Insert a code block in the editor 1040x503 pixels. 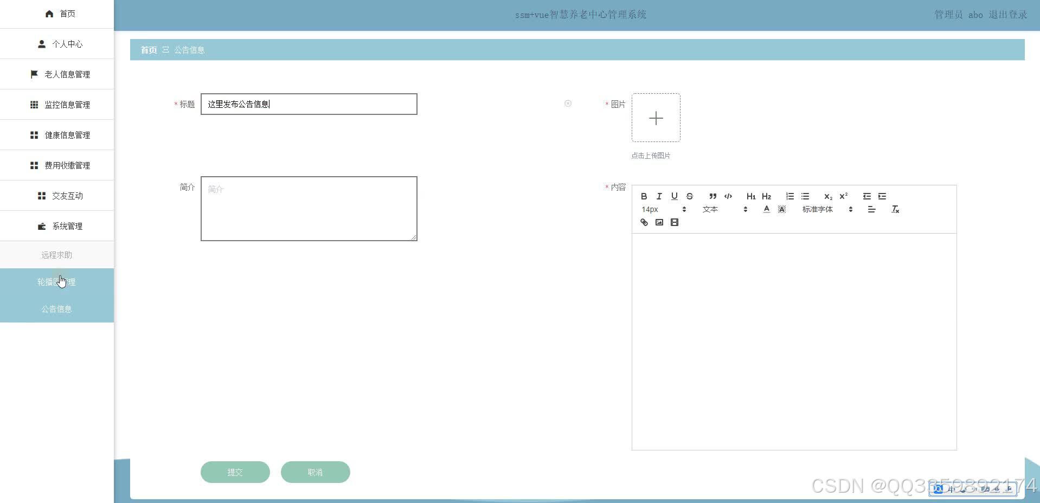pyautogui.click(x=728, y=196)
